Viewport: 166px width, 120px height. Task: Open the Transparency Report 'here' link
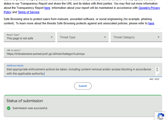click(47, 8)
